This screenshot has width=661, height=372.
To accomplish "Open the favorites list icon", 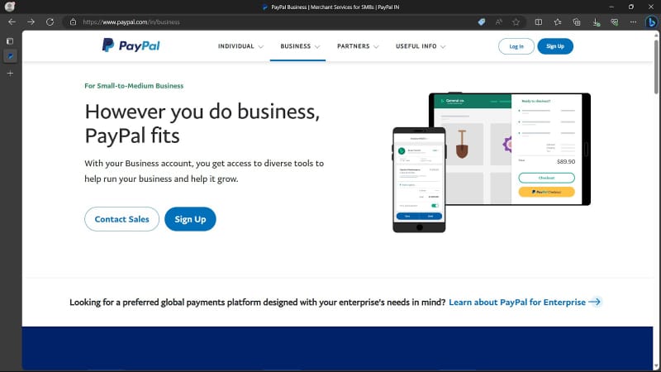I will click(557, 22).
